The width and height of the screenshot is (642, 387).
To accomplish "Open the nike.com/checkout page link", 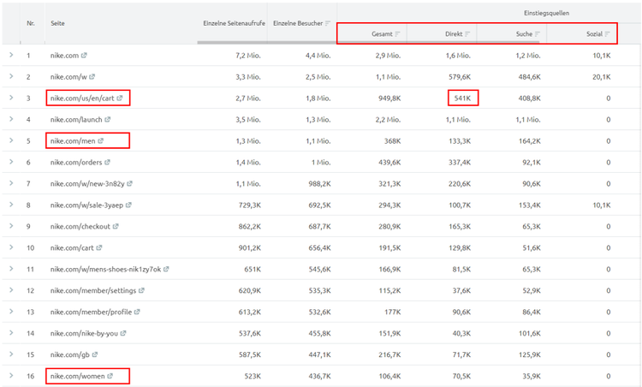I will pos(80,227).
